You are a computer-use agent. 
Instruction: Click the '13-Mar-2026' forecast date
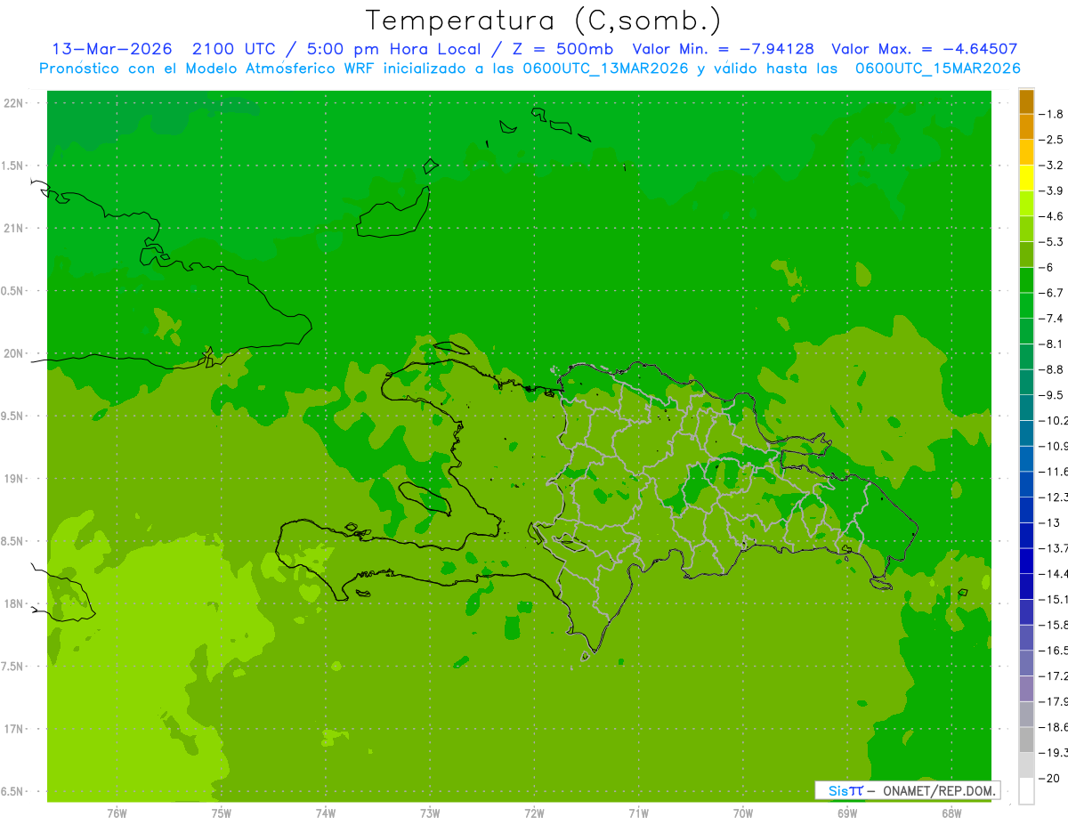coord(112,49)
